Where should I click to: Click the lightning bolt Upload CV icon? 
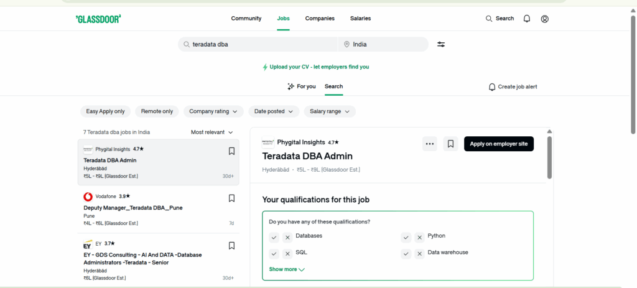coord(265,67)
